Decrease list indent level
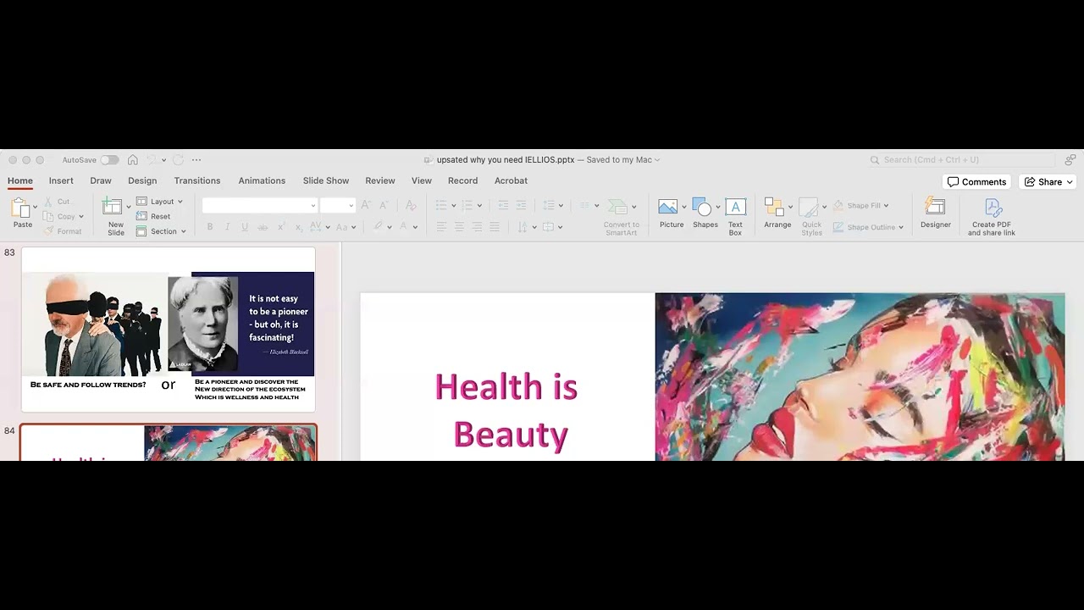 click(x=503, y=205)
